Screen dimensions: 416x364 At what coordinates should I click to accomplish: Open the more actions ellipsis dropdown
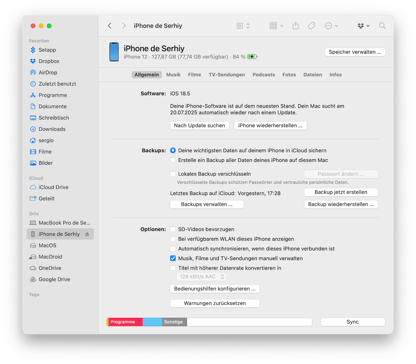click(331, 26)
